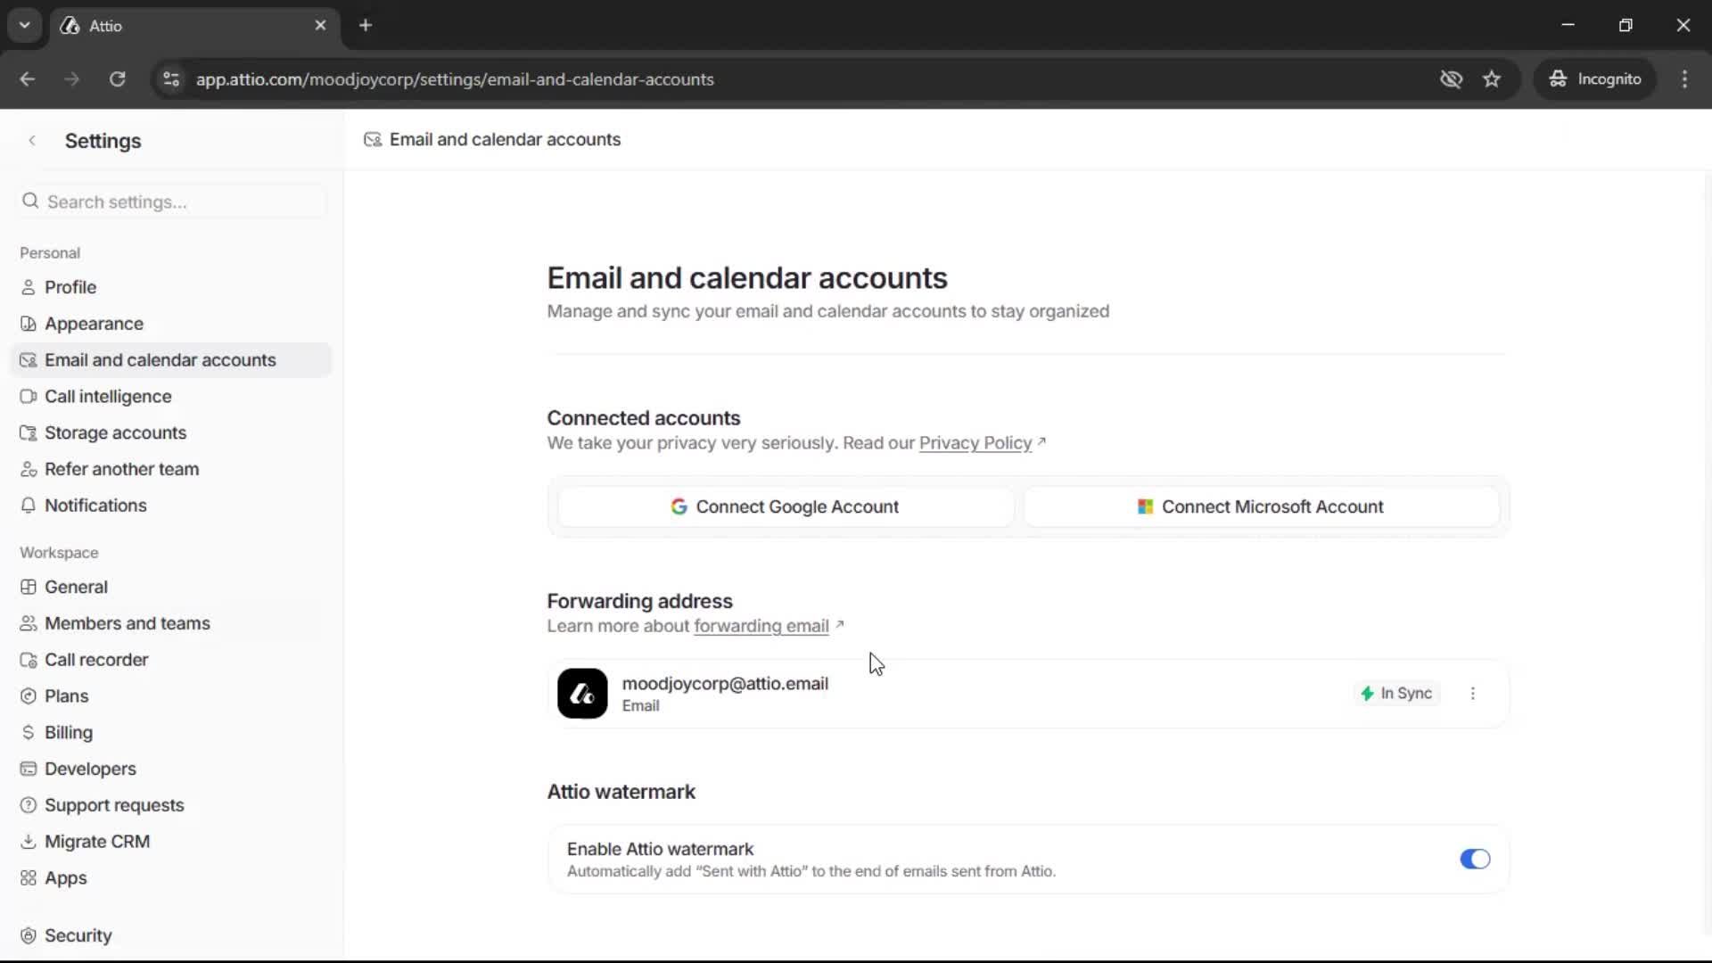Open the Profile settings section
The width and height of the screenshot is (1712, 963).
pos(70,286)
